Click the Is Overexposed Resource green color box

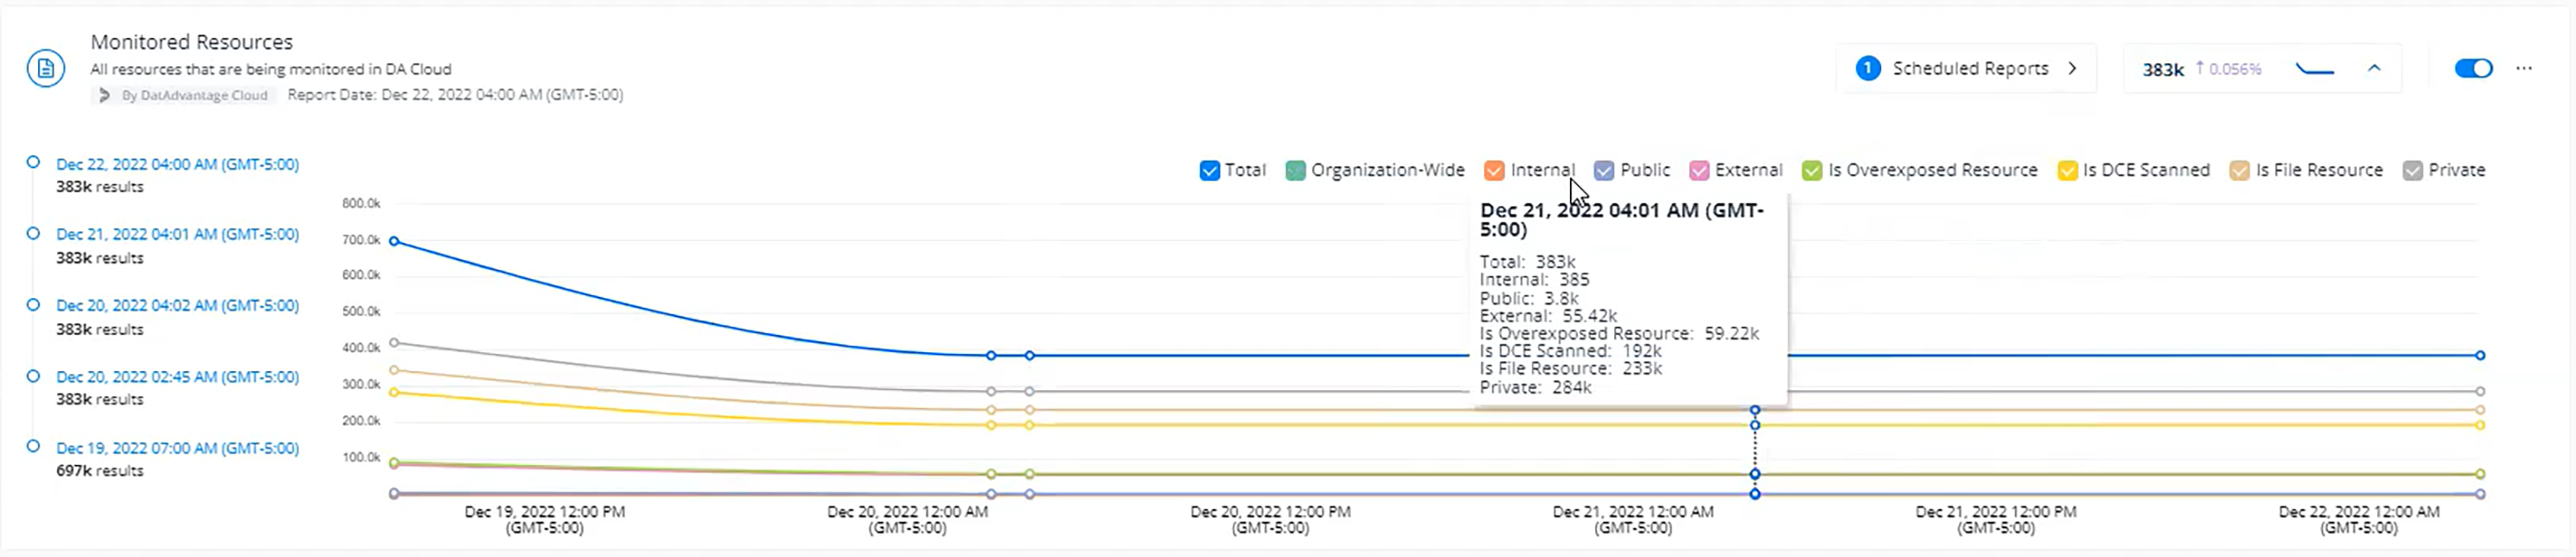[1811, 171]
